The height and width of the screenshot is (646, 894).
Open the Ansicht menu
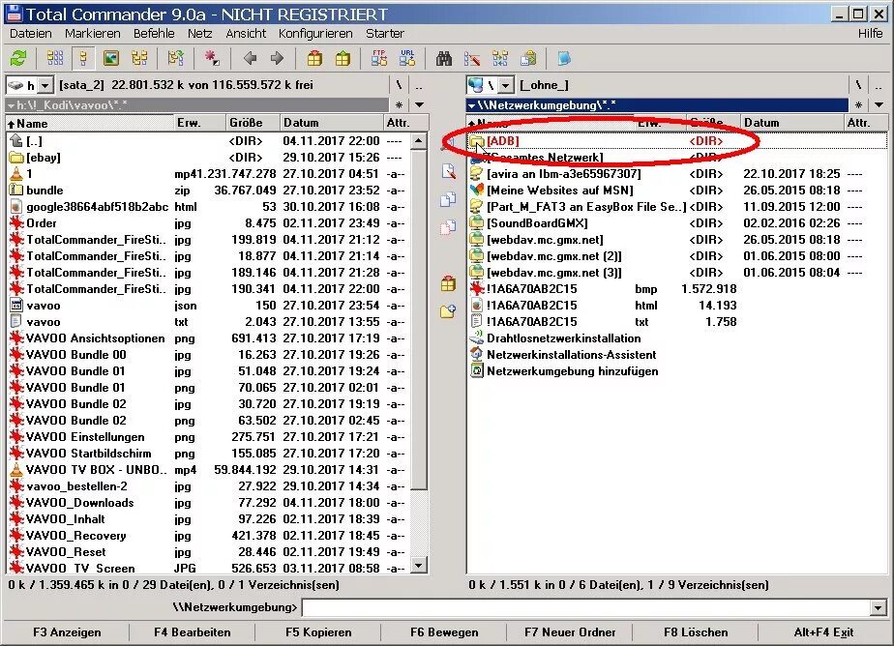pyautogui.click(x=246, y=34)
